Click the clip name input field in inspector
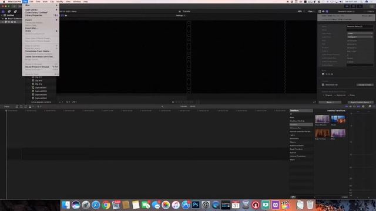376x211 pixels. click(x=360, y=26)
